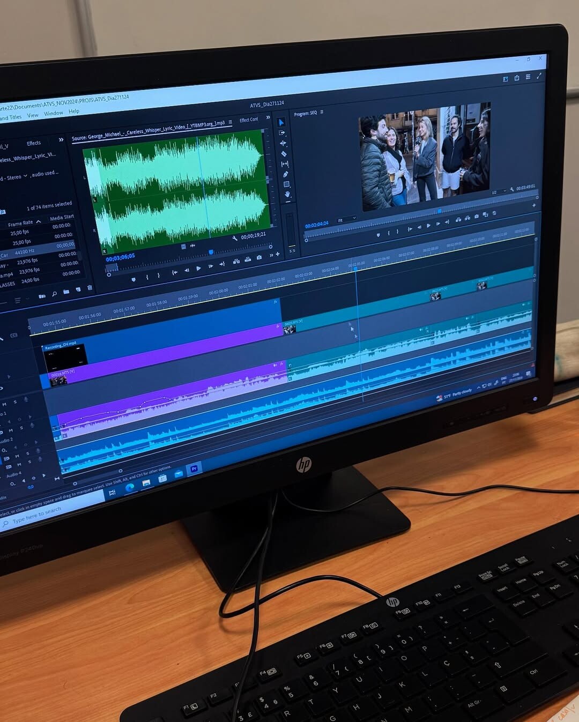The width and height of the screenshot is (579, 722).
Task: Select the Pen tool
Action: 285,174
